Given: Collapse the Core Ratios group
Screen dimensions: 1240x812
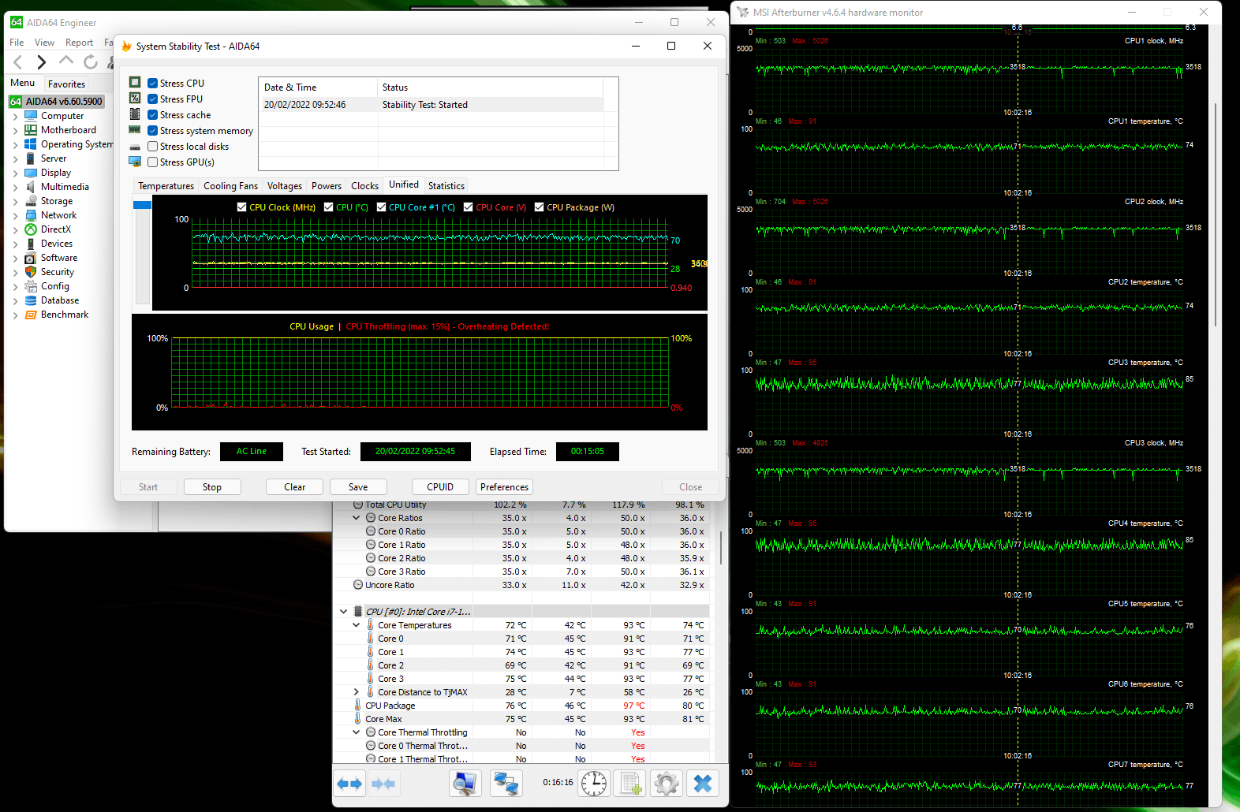Looking at the screenshot, I should pos(356,518).
